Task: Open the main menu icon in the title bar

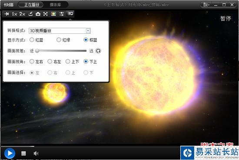Action: tap(206, 5)
